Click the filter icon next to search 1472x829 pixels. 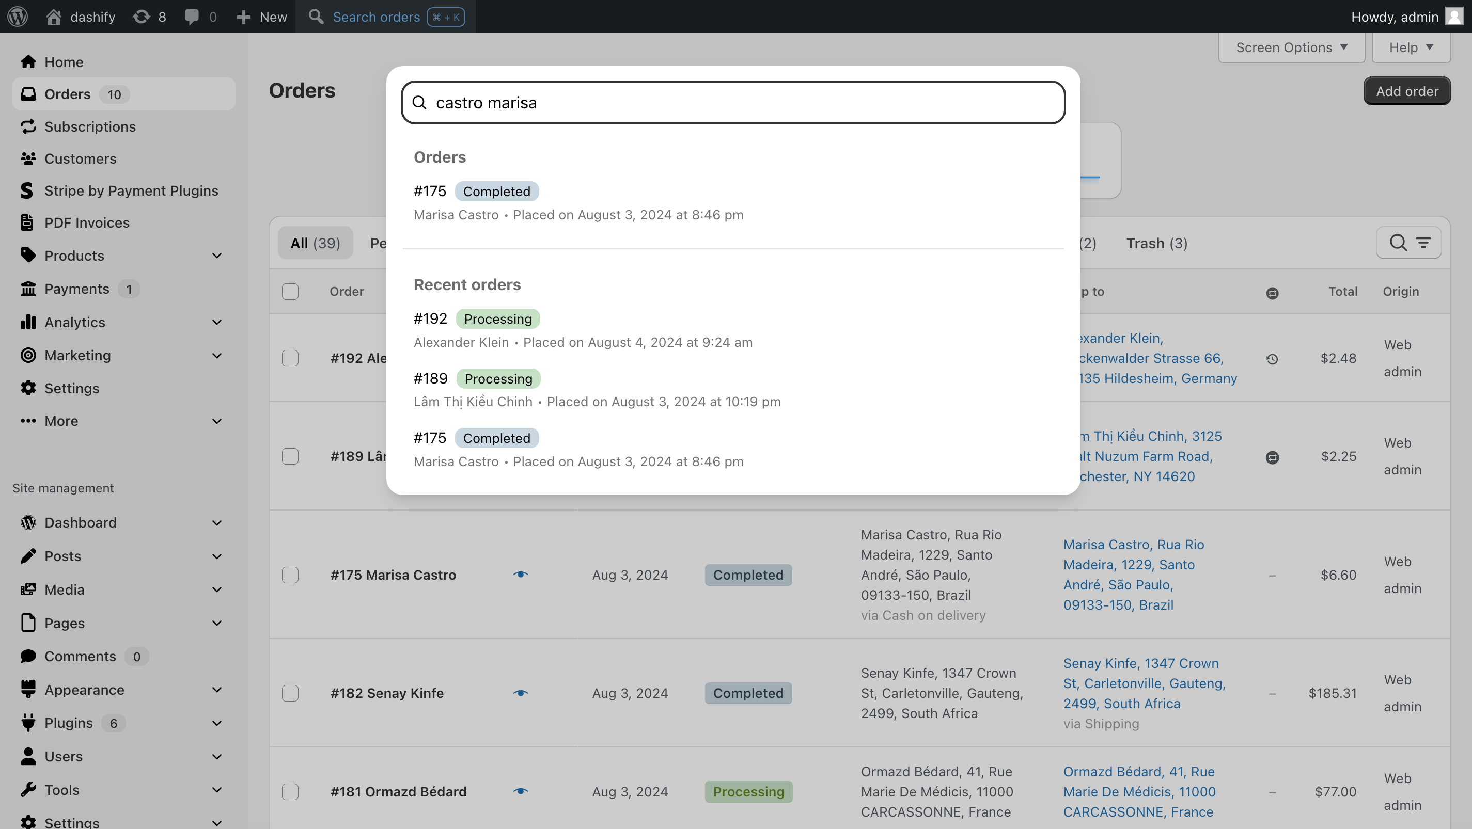pos(1423,243)
